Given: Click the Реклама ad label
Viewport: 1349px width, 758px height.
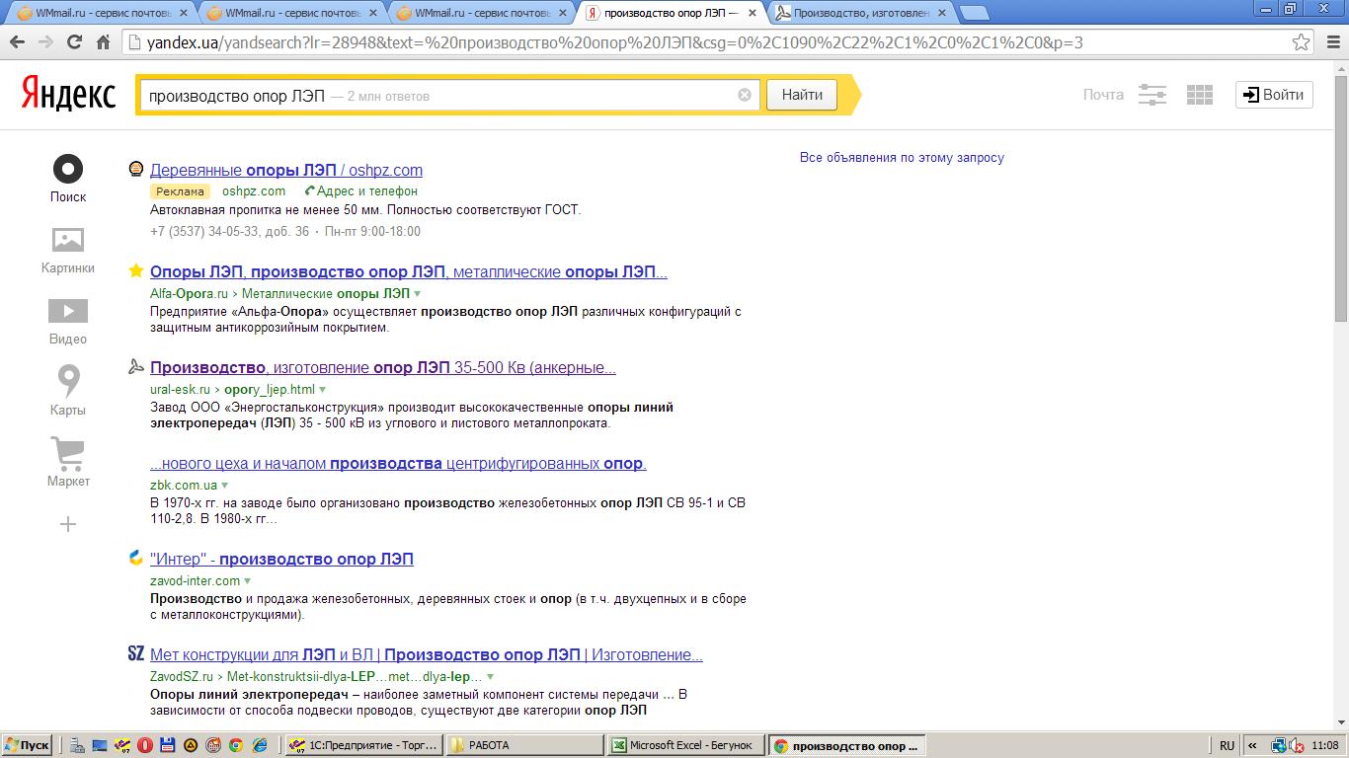Looking at the screenshot, I should pos(180,191).
